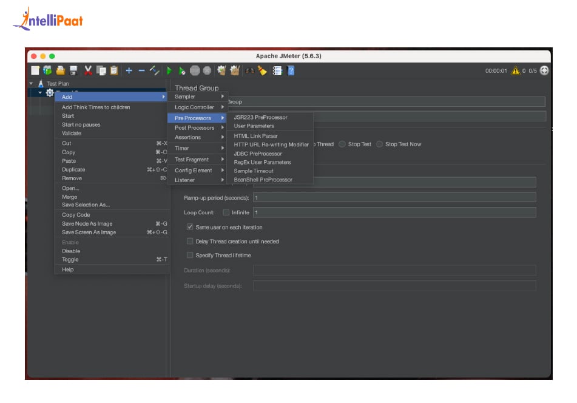Collapse the Thread Group tree node arrow

click(x=40, y=92)
